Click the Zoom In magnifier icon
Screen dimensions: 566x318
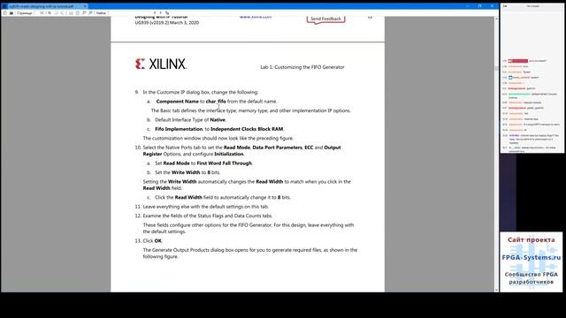[90, 13]
